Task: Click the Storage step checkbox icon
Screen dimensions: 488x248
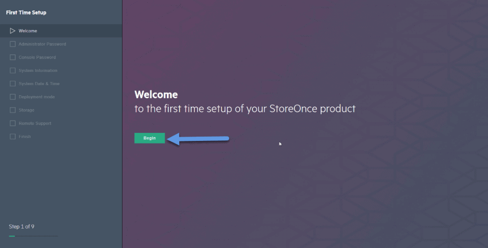Action: point(13,110)
